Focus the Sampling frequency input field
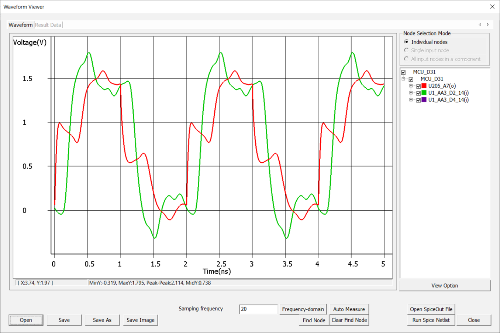 (x=258, y=309)
